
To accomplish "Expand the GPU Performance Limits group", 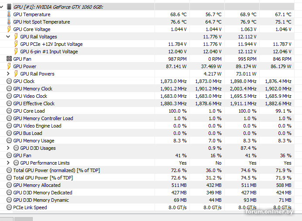I will (x=8, y=163).
